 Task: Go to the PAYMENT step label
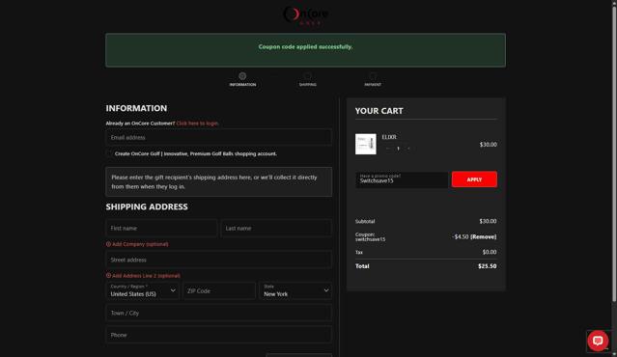point(373,85)
